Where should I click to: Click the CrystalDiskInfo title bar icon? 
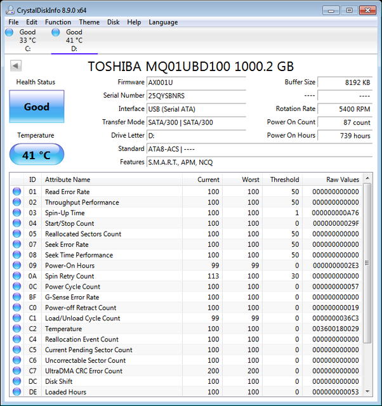click(x=10, y=10)
